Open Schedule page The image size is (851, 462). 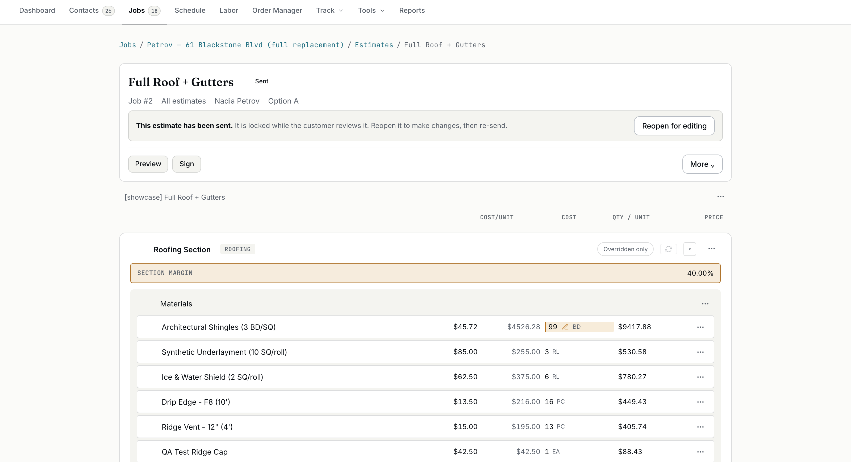coord(190,10)
